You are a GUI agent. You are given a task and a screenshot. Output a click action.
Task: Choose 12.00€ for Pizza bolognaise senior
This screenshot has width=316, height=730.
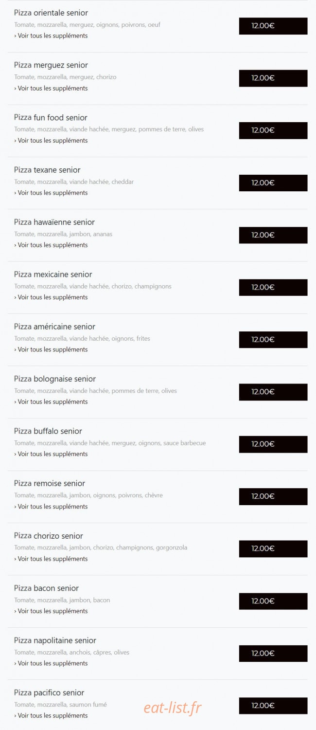273,392
